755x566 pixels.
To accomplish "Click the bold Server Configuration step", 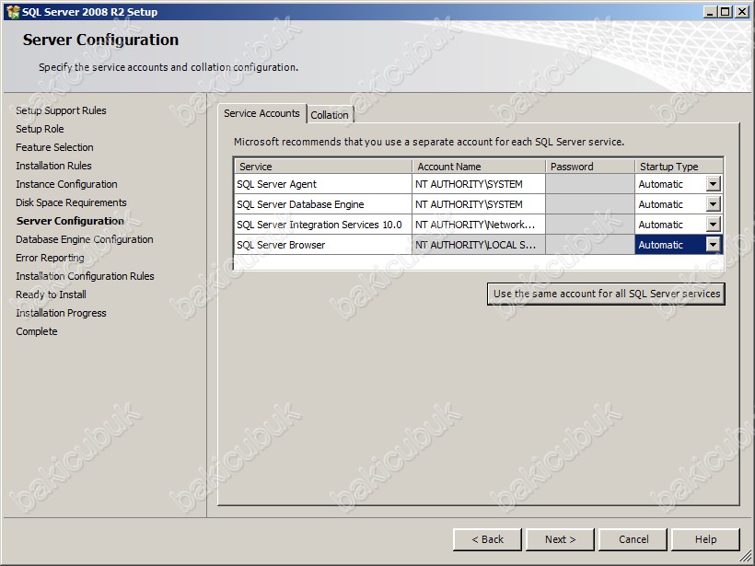I will 70,221.
